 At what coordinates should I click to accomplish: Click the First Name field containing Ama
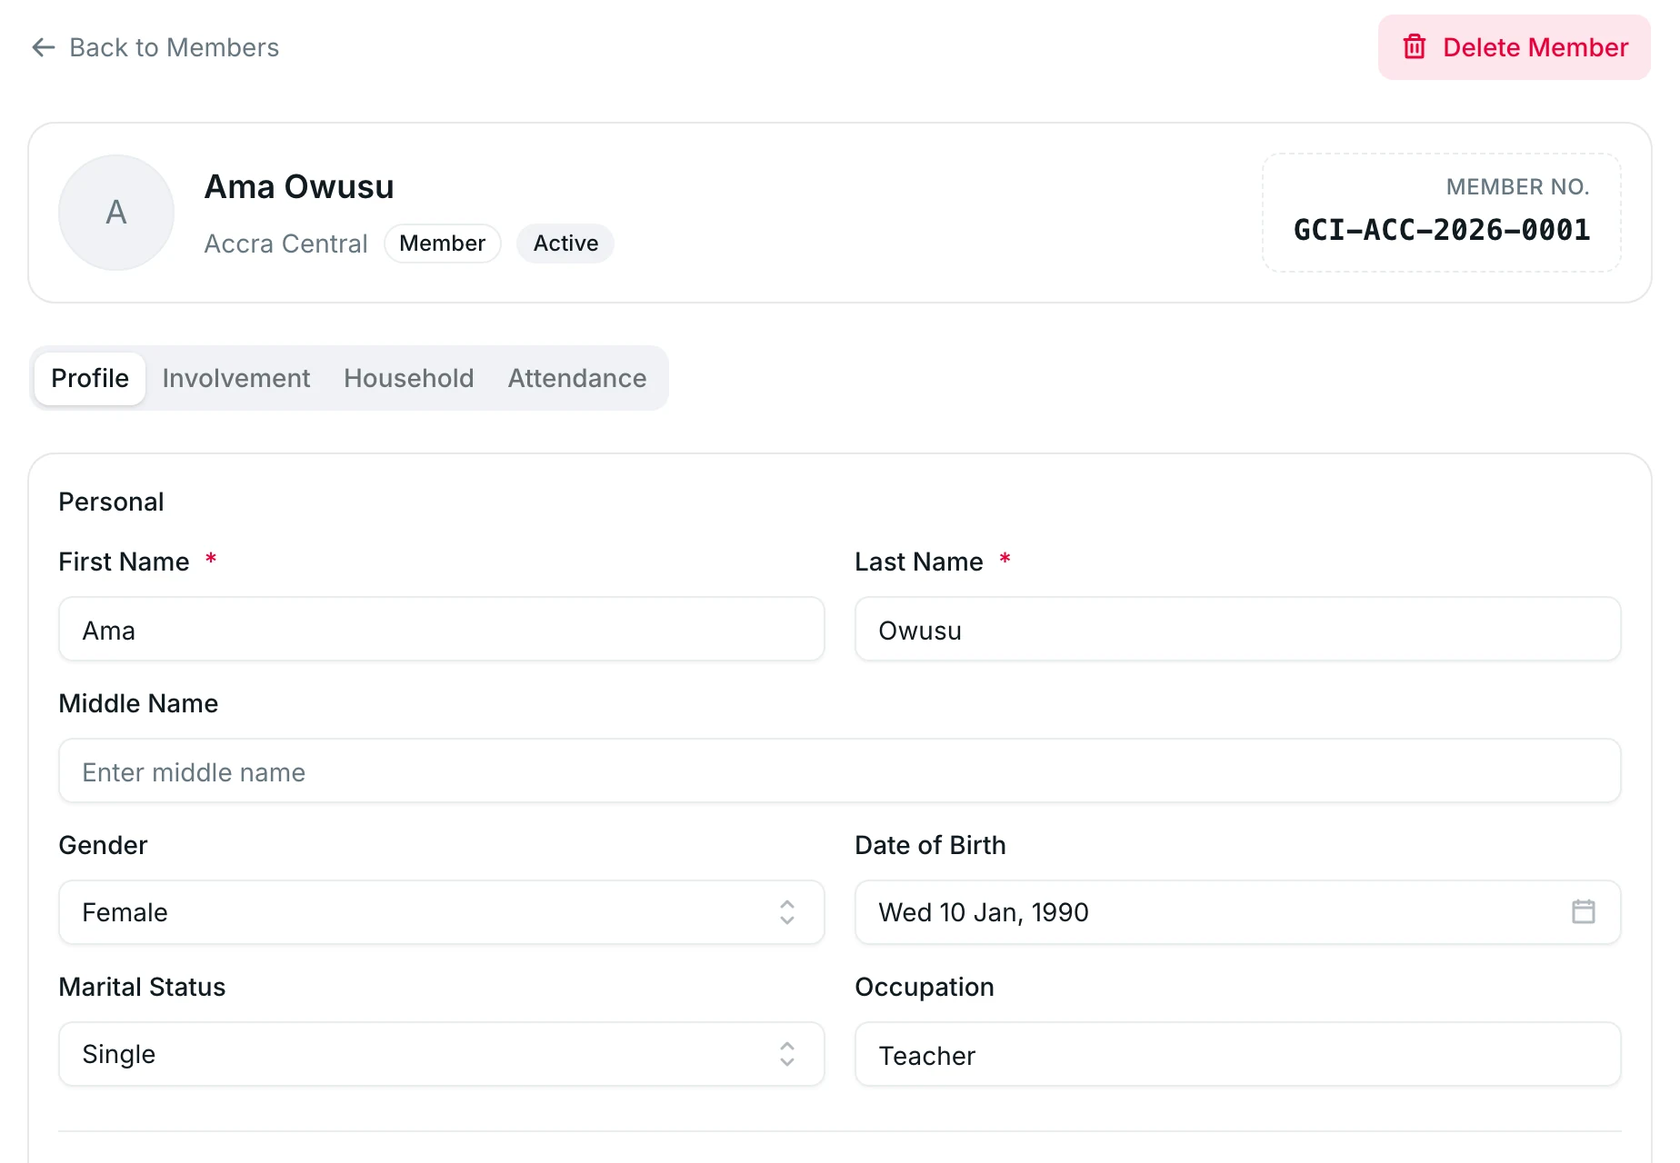[442, 629]
